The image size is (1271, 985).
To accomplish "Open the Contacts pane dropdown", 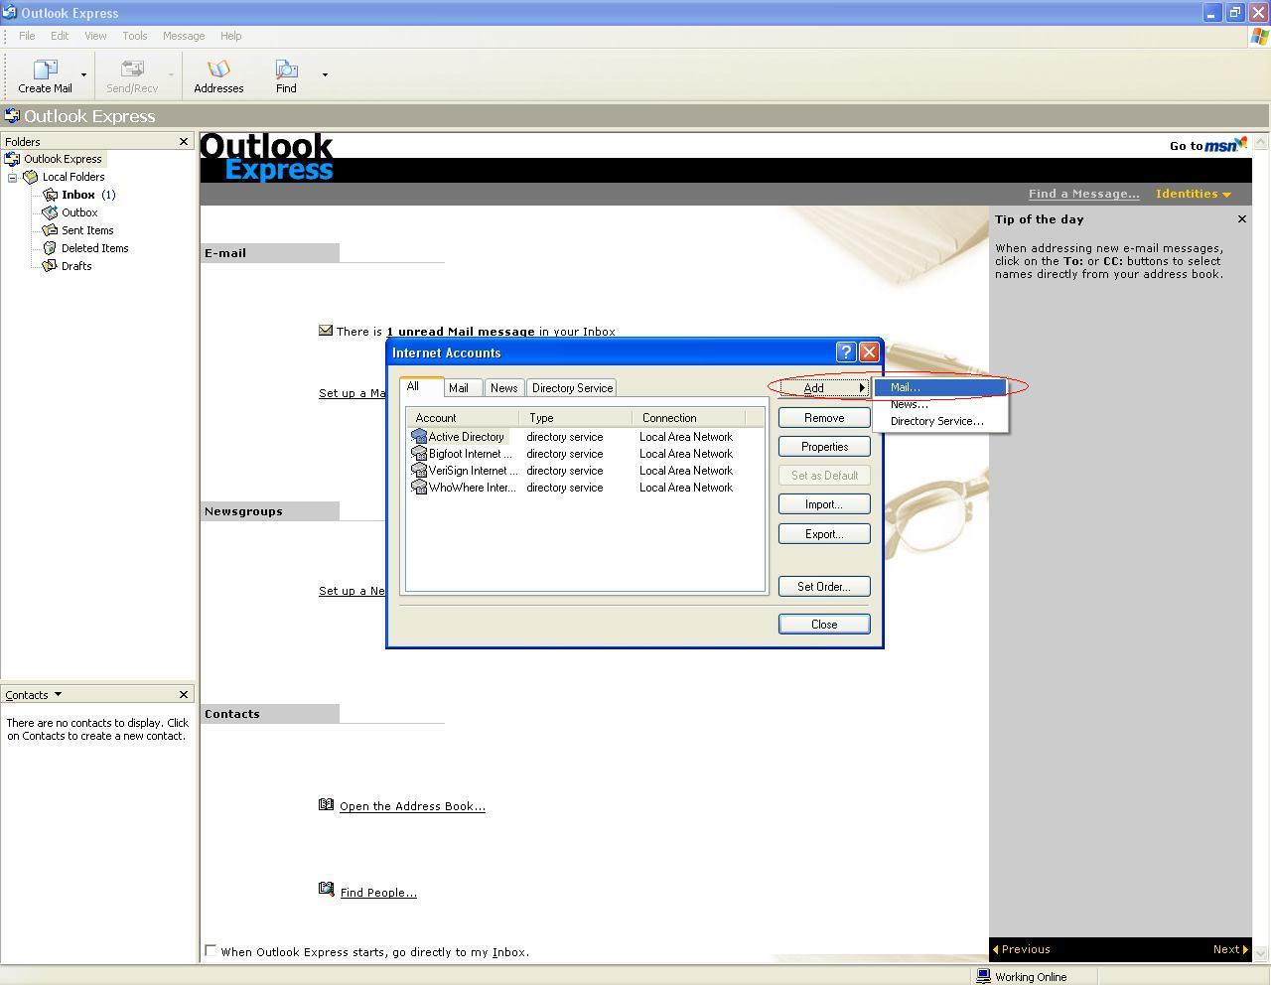I will click(x=58, y=694).
